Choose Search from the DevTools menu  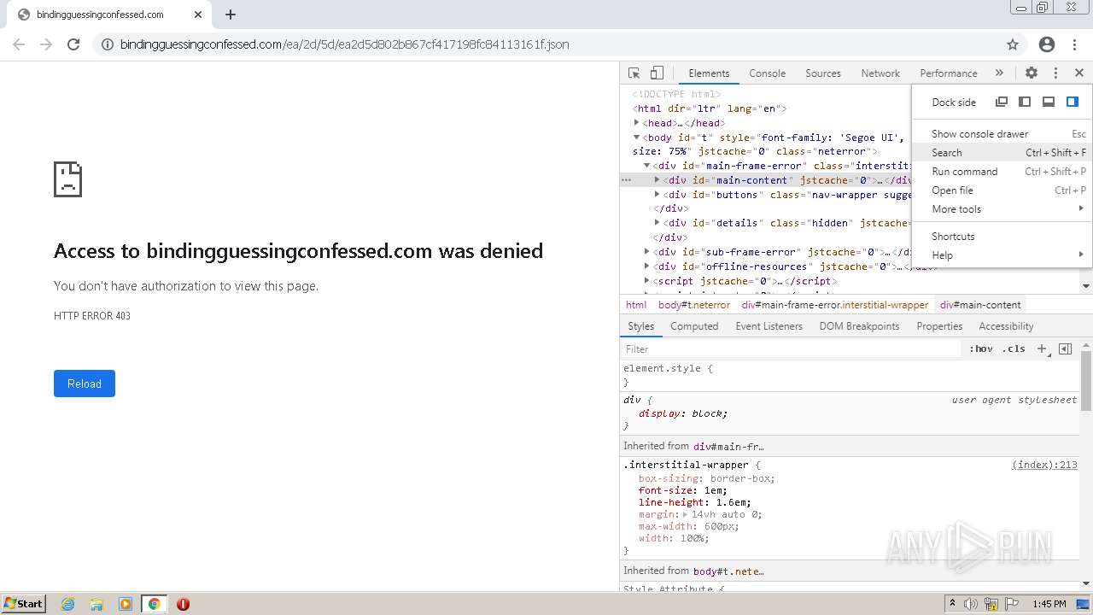pyautogui.click(x=1002, y=153)
